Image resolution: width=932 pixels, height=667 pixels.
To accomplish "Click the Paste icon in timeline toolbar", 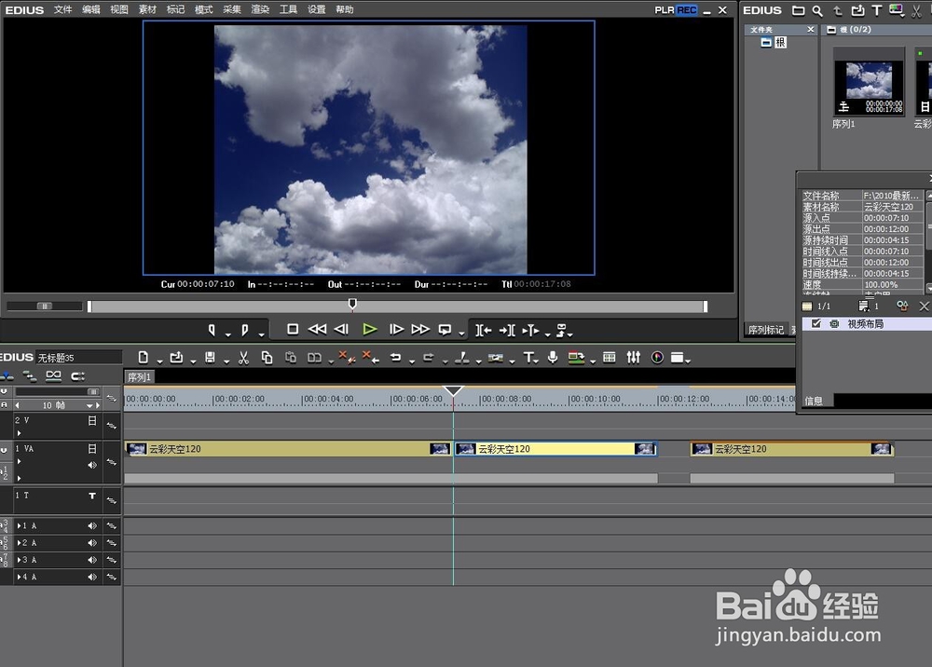I will pos(291,358).
